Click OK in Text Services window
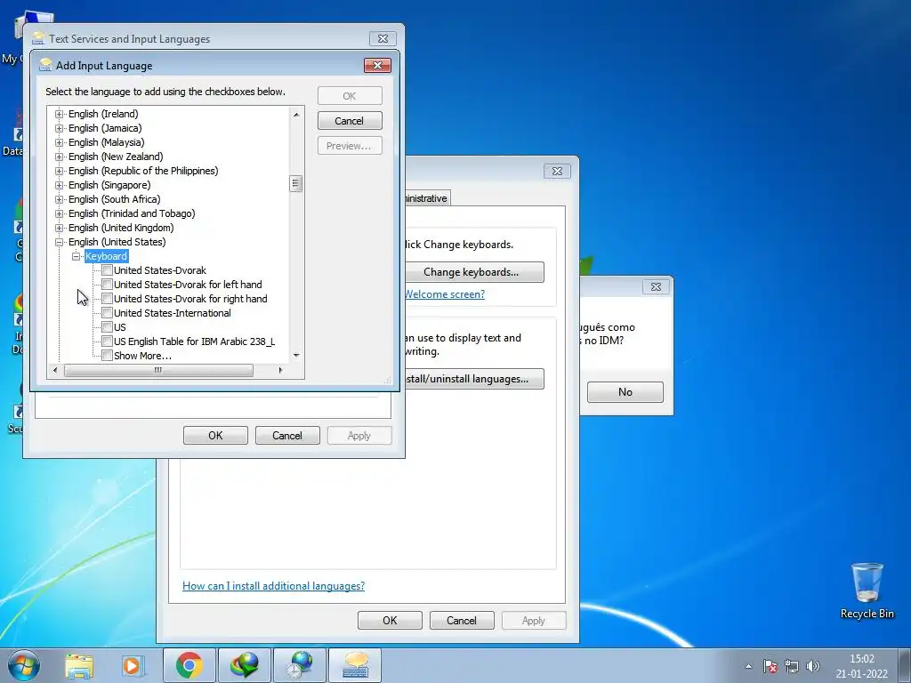 click(x=215, y=436)
